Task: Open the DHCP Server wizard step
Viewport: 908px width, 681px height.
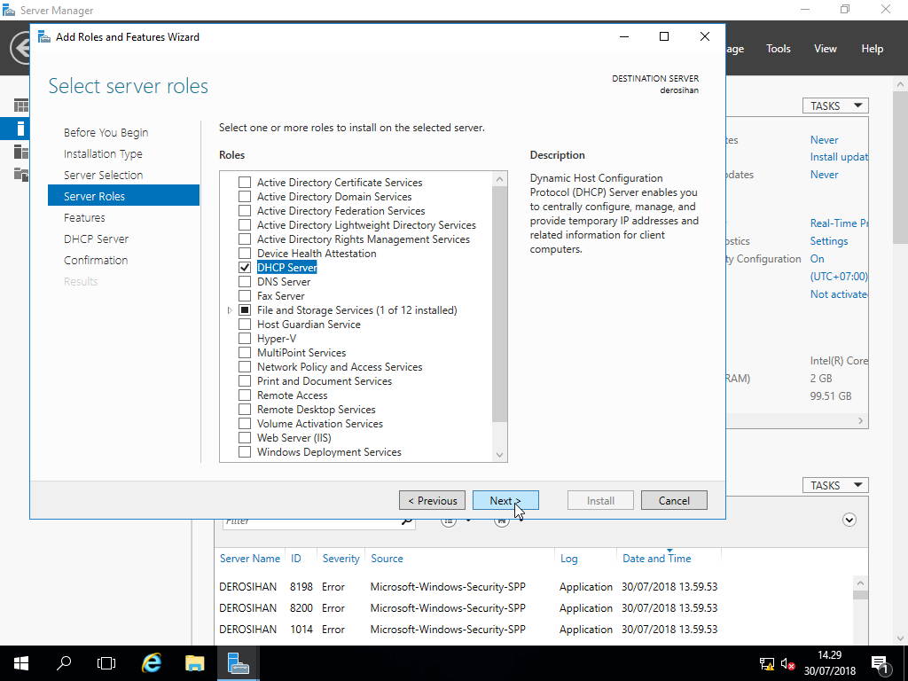Action: coord(96,239)
